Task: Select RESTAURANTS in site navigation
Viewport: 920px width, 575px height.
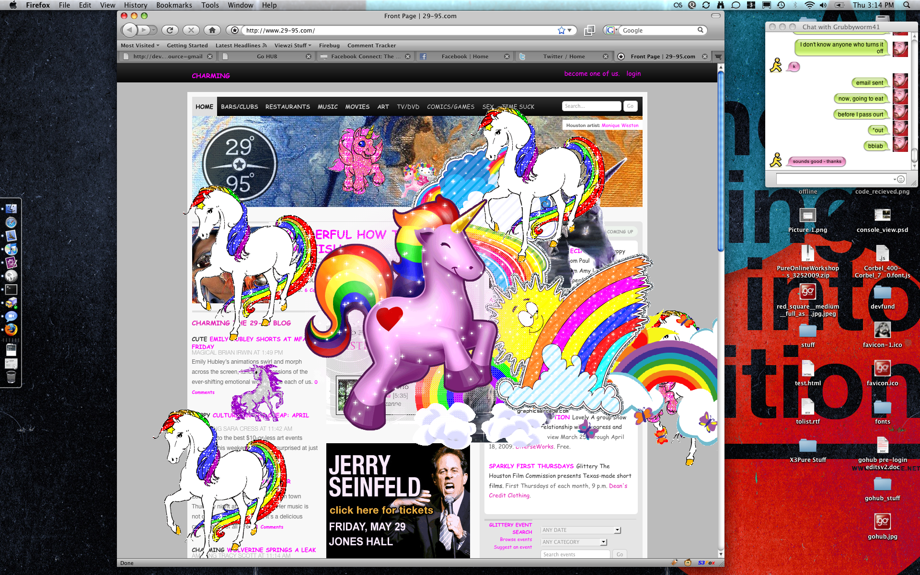Action: [287, 107]
